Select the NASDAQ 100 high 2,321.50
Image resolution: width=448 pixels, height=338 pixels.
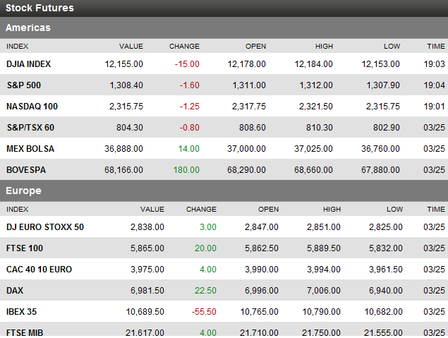coord(316,107)
